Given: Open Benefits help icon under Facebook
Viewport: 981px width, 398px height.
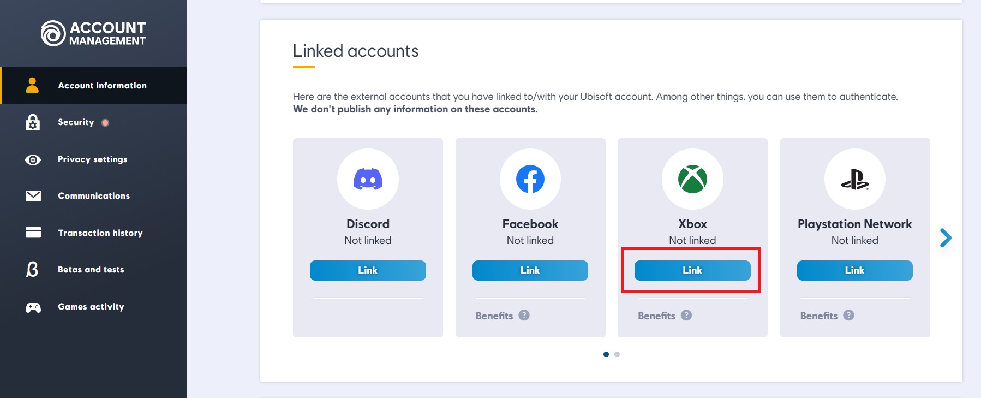Looking at the screenshot, I should coord(524,315).
